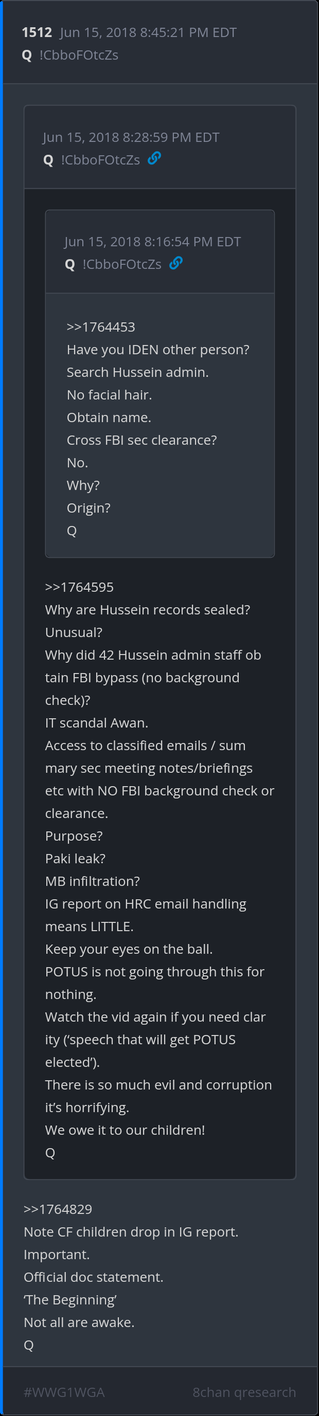The image size is (319, 1416).
Task: Click the line "Search Hussein admin."
Action: click(x=137, y=372)
